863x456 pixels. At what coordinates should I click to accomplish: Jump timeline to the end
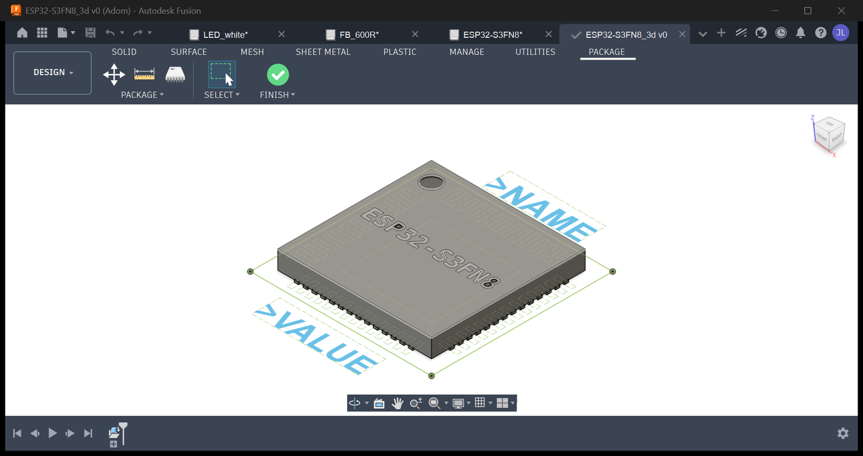(x=88, y=433)
